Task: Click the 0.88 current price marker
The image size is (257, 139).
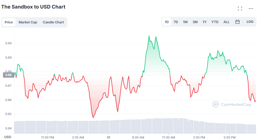Action: point(9,75)
